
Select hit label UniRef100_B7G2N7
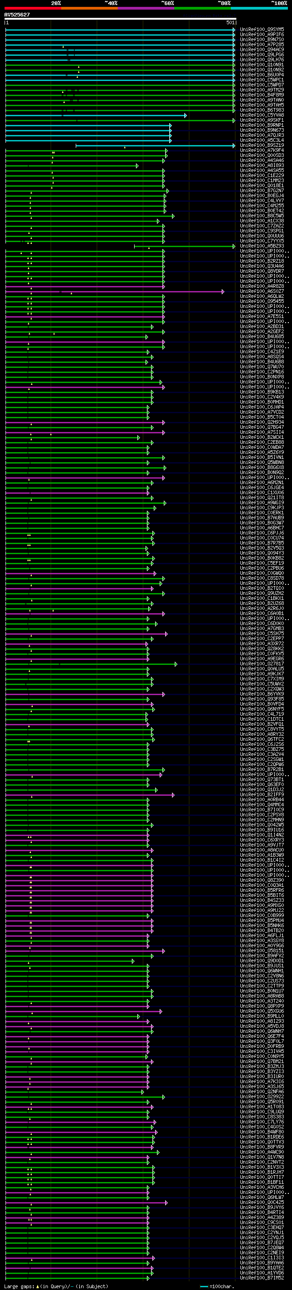[262, 190]
